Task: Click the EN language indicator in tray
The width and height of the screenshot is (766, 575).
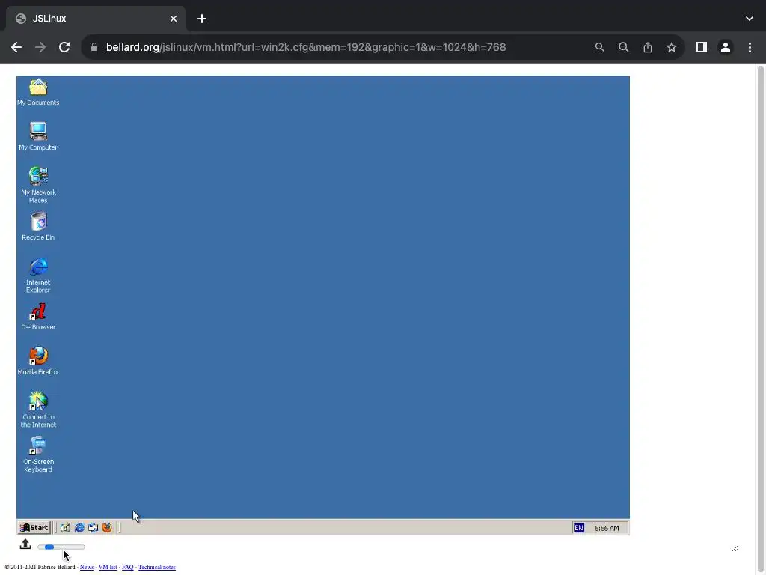Action: pos(579,528)
